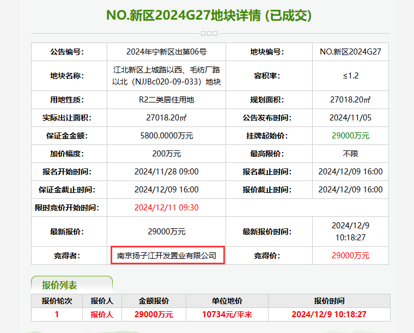The width and height of the screenshot is (414, 333).
Task: Click the 报价人 column header
Action: tap(102, 301)
